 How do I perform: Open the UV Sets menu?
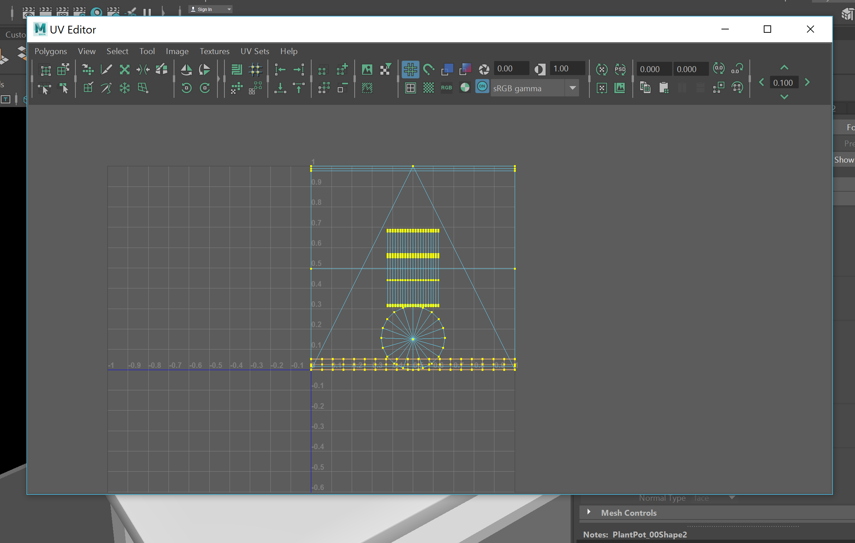[255, 51]
